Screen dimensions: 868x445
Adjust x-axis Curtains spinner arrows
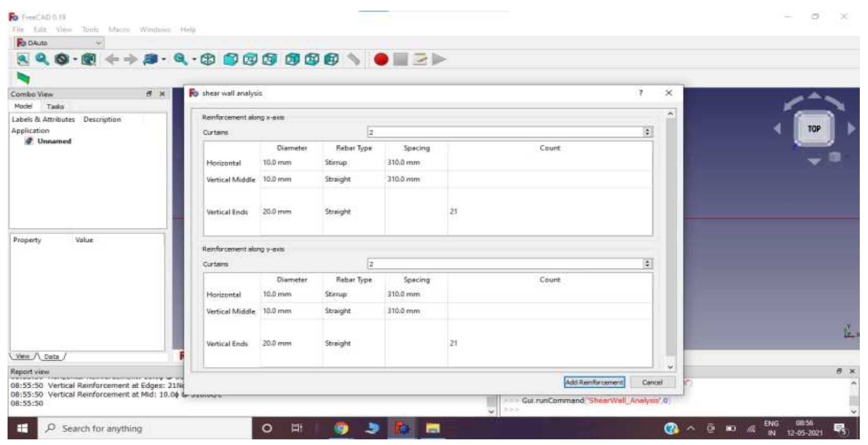(647, 132)
